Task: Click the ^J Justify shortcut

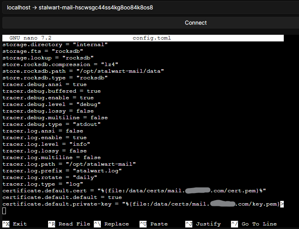Action: 203,224
